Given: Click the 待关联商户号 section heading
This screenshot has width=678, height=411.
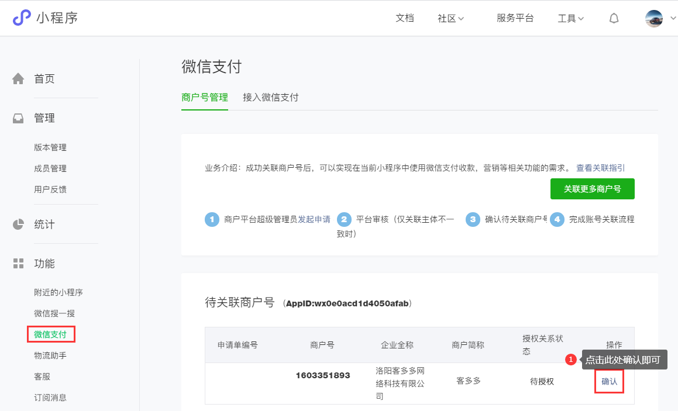Looking at the screenshot, I should click(239, 302).
